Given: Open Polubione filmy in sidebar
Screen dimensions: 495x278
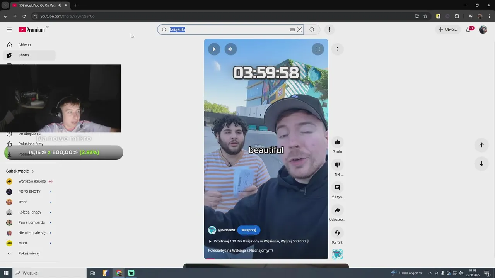Looking at the screenshot, I should tap(29, 144).
